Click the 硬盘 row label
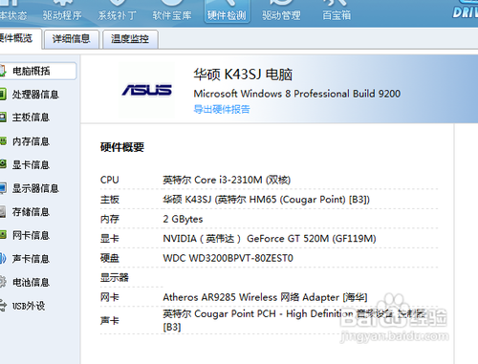 (110, 258)
